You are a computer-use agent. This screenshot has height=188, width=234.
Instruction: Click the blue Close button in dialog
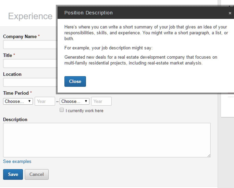point(75,81)
